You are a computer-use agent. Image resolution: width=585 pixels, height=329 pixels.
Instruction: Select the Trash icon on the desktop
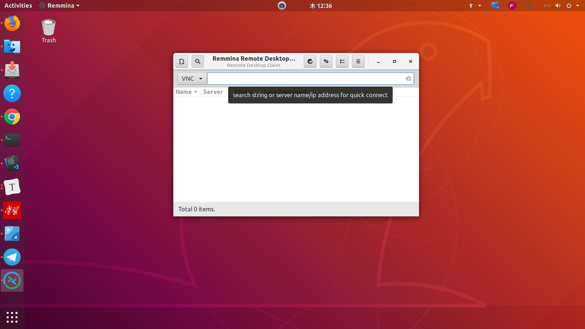coord(49,31)
